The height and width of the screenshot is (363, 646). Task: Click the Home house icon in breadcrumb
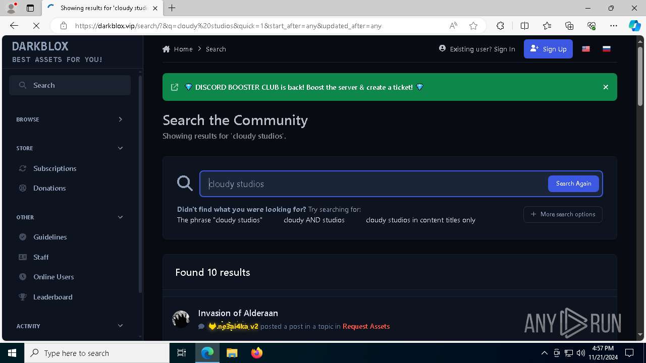(x=166, y=49)
